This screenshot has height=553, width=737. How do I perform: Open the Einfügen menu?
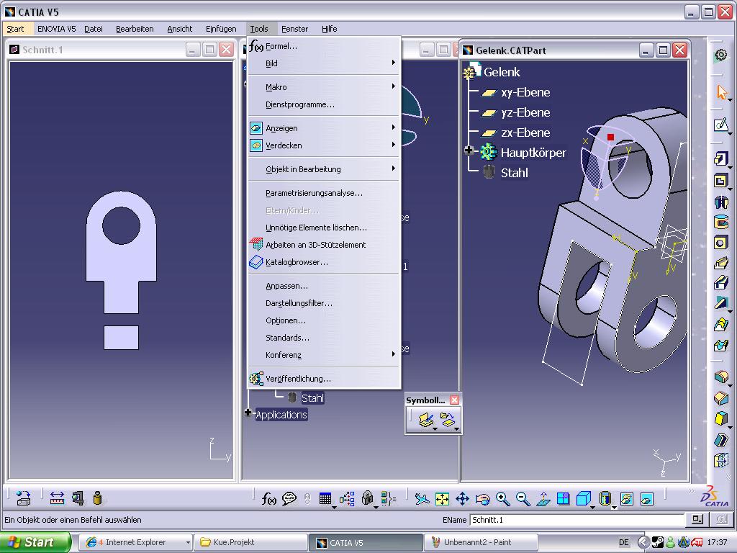point(221,29)
